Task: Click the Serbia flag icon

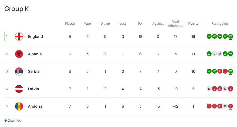Action: click(19, 71)
